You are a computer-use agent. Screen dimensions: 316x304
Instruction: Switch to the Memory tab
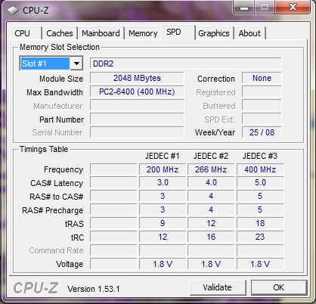coord(143,33)
